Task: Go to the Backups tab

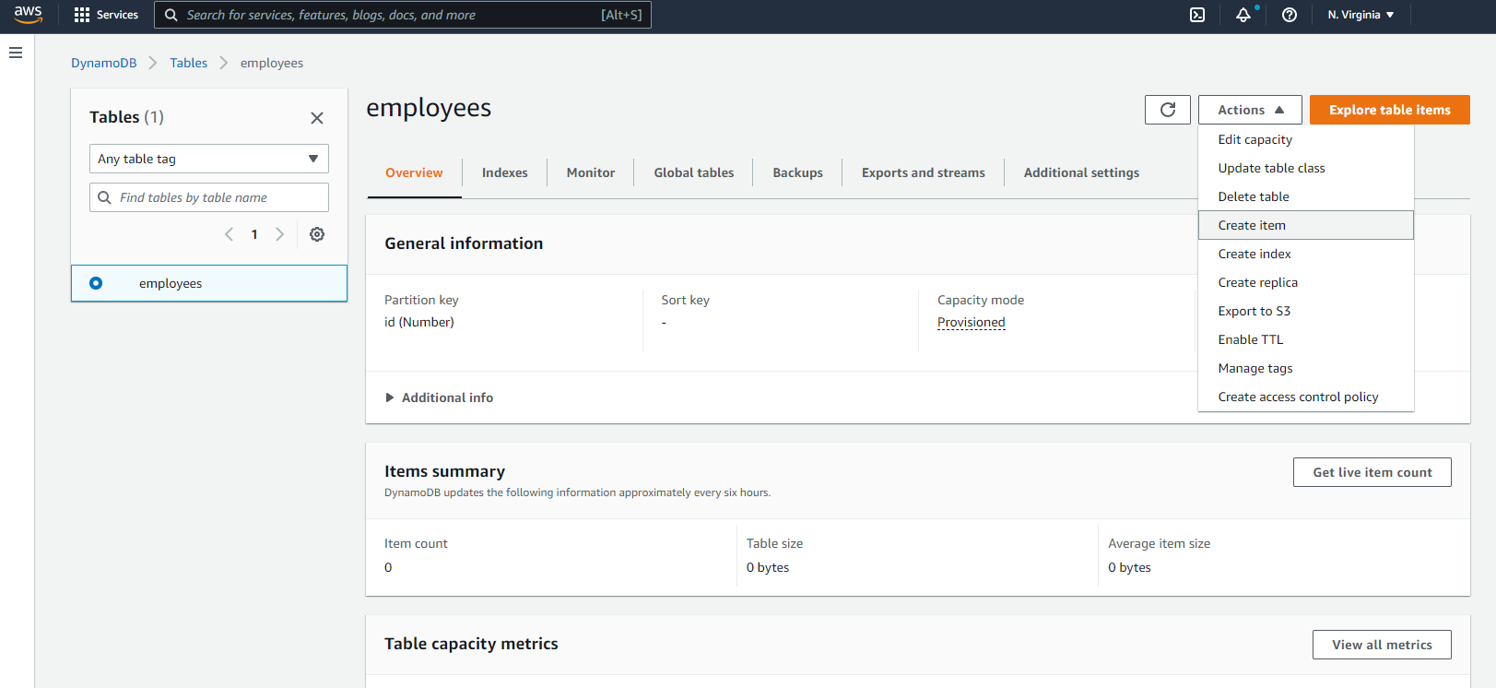Action: pos(798,172)
